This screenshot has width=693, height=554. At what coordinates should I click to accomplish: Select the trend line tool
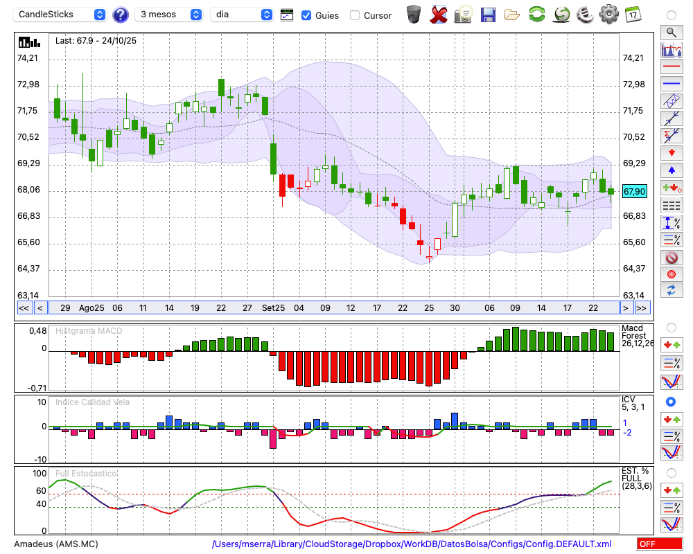[x=672, y=118]
